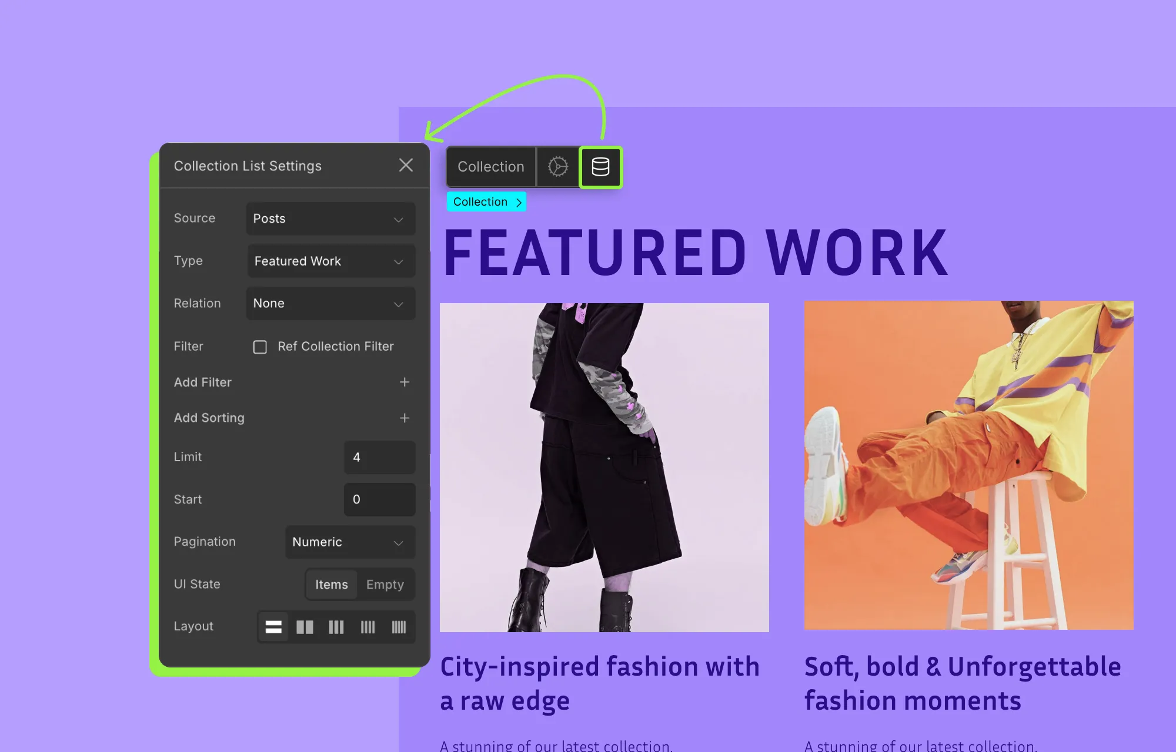Image resolution: width=1176 pixels, height=752 pixels.
Task: Choose the two-column layout icon
Action: click(x=305, y=627)
